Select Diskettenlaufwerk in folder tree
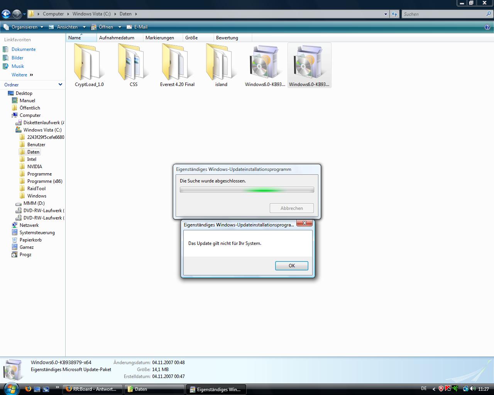Image resolution: width=494 pixels, height=395 pixels. coord(44,123)
